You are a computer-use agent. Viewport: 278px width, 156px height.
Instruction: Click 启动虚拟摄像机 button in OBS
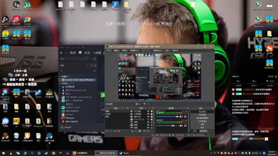[202, 118]
